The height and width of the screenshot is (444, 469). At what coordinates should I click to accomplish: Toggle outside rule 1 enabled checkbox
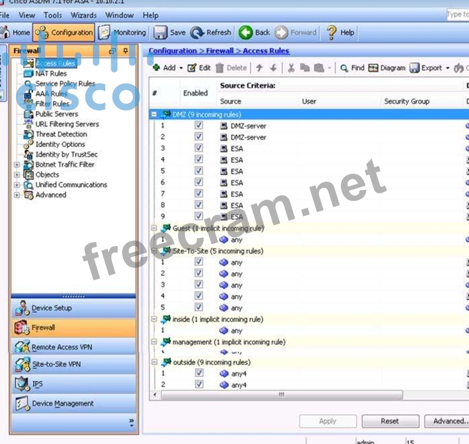point(199,373)
